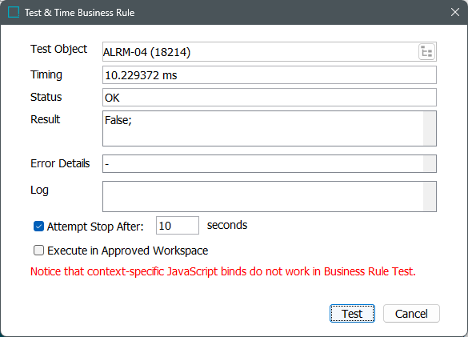Click the Log area vertical scrollbar
This screenshot has height=337, width=468.
click(429, 197)
